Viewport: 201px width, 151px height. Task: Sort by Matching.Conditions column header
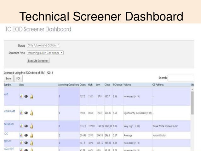coord(69,85)
